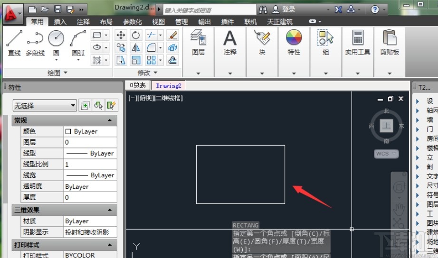Viewport: 438px width, 258px height.
Task: Click the Save icon in quick access toolbar
Action: (57, 9)
